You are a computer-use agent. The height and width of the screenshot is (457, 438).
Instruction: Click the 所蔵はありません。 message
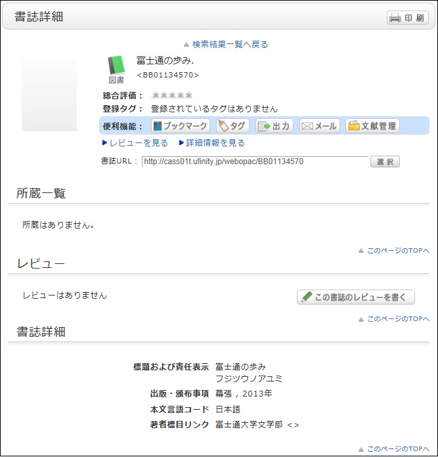click(x=58, y=225)
